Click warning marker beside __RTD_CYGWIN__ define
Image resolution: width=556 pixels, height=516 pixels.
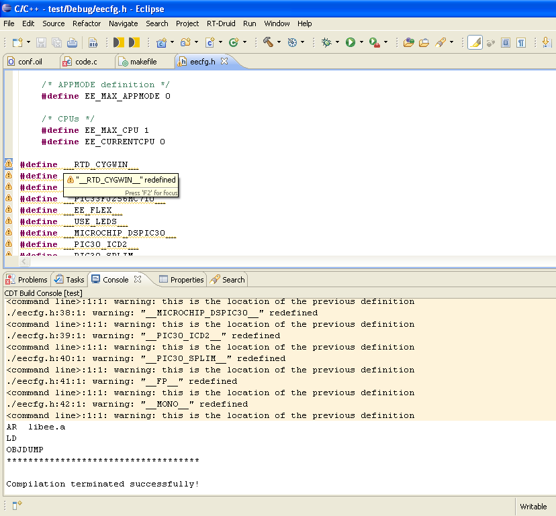9,164
